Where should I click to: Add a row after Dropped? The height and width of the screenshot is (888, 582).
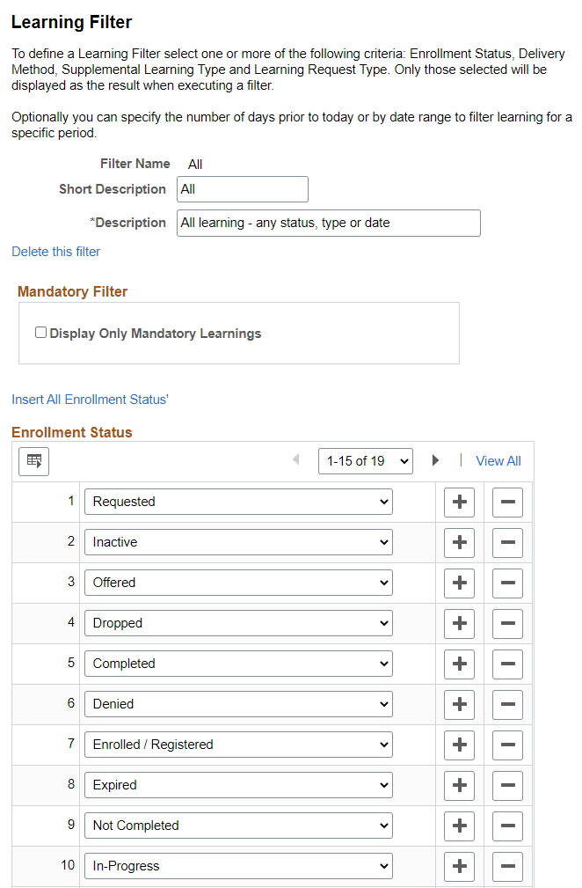(459, 623)
